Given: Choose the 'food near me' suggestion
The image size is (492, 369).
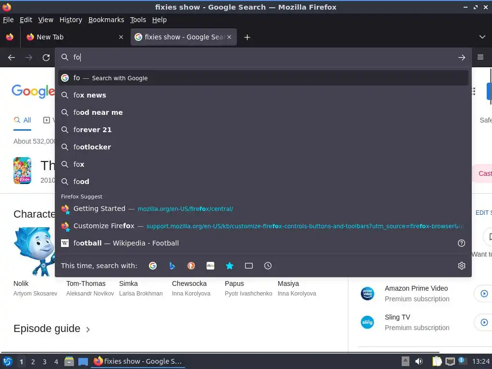Looking at the screenshot, I should [263, 112].
